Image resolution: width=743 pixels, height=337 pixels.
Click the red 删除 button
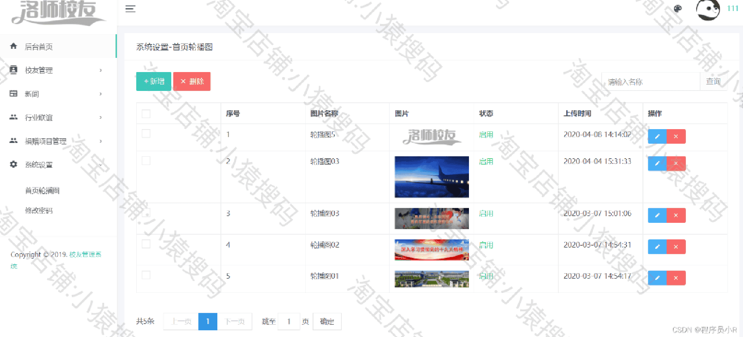(x=192, y=81)
